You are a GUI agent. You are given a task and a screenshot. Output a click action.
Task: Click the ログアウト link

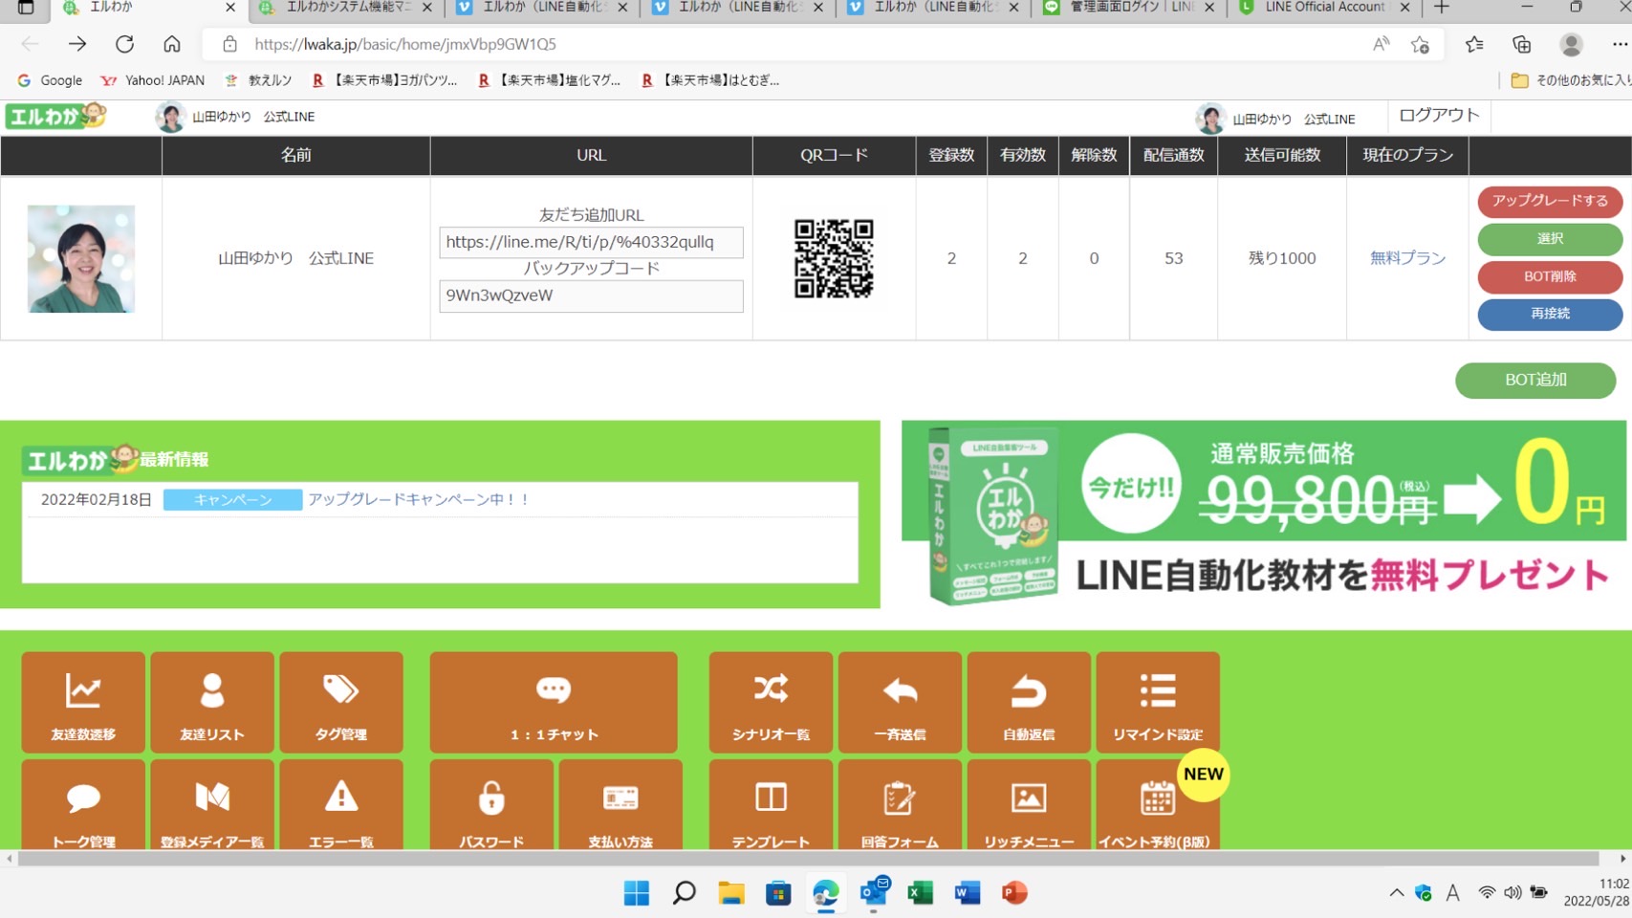(1439, 116)
